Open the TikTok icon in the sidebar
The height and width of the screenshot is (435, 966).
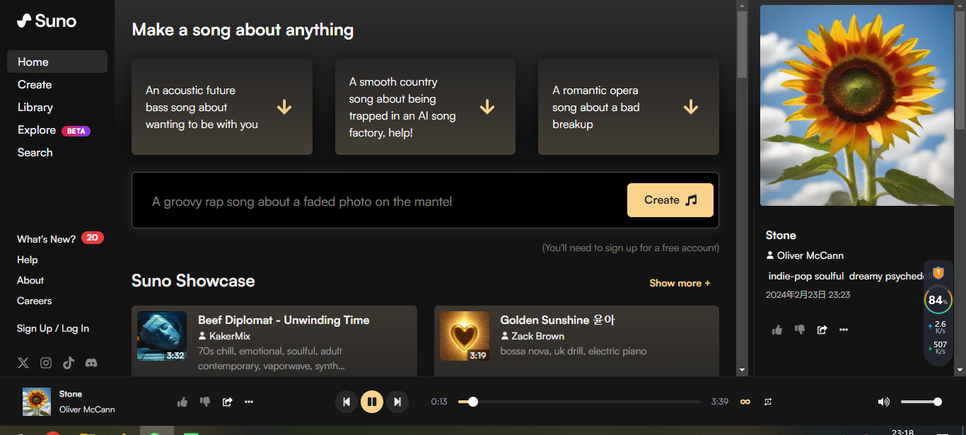pos(69,363)
